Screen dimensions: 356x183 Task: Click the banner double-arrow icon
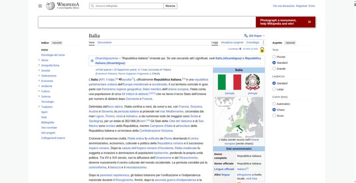pyautogui.click(x=309, y=22)
